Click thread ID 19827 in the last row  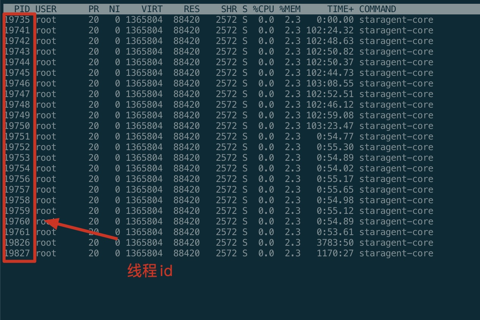point(17,253)
